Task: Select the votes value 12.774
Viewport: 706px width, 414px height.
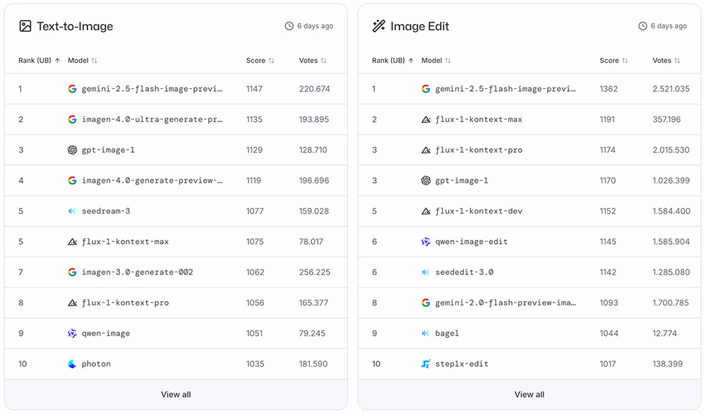Action: click(x=664, y=334)
